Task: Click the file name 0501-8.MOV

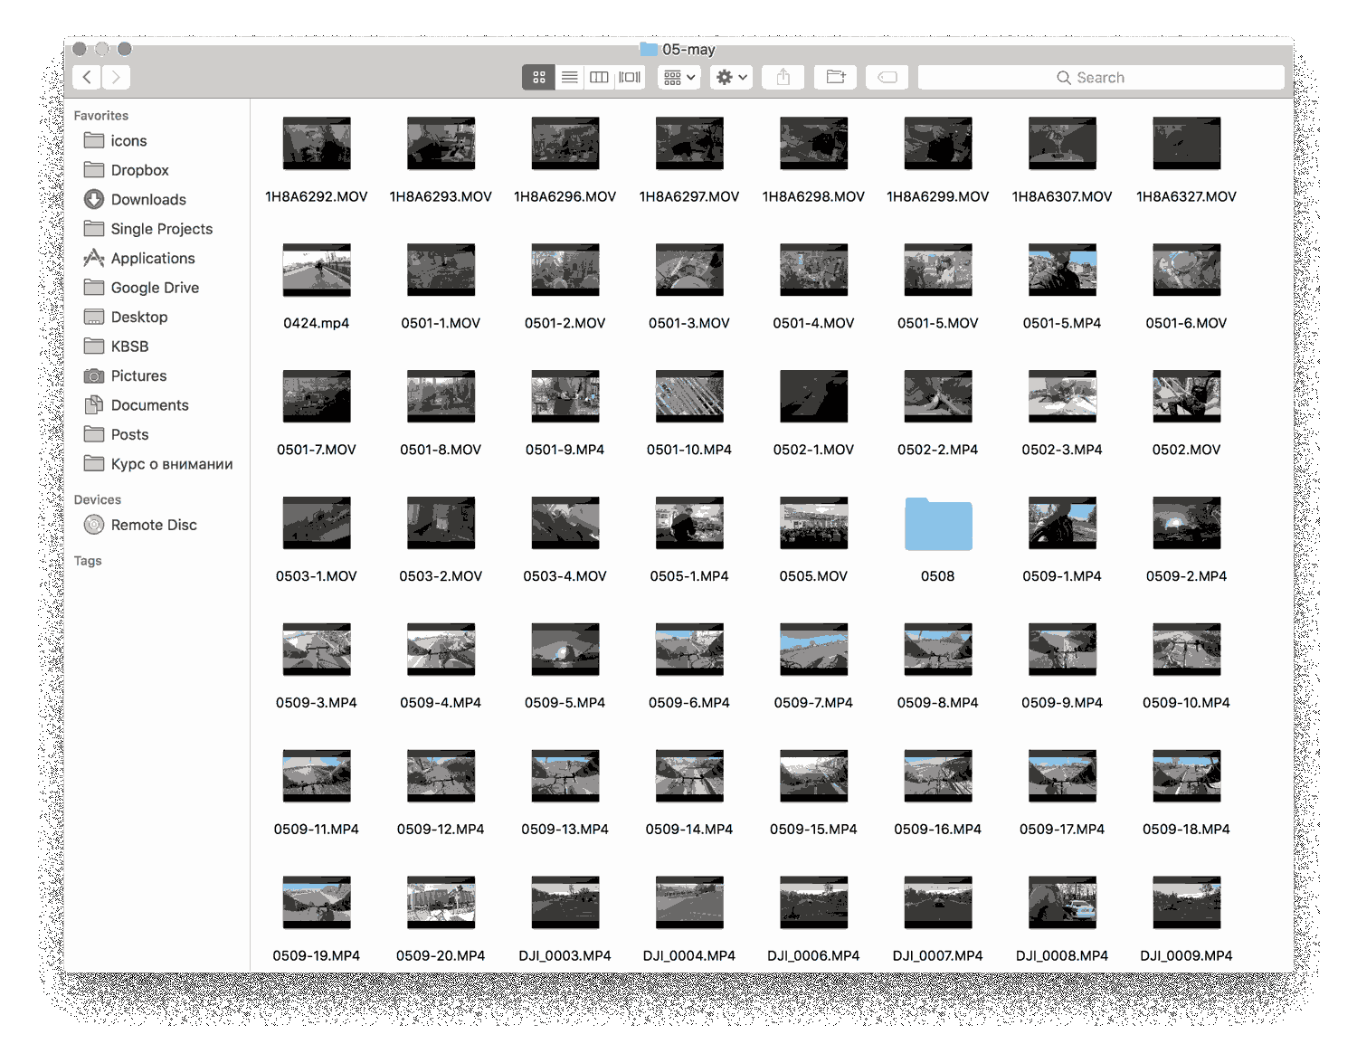Action: click(x=441, y=450)
